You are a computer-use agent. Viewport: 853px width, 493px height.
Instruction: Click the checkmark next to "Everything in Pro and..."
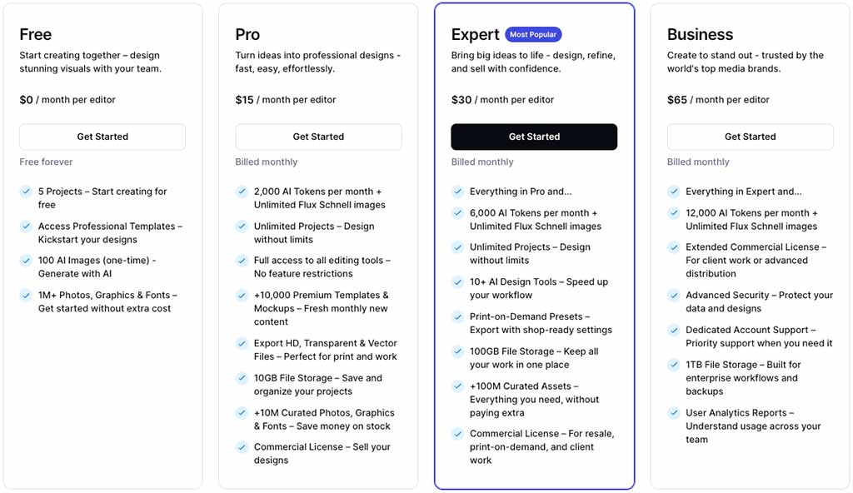coord(457,192)
